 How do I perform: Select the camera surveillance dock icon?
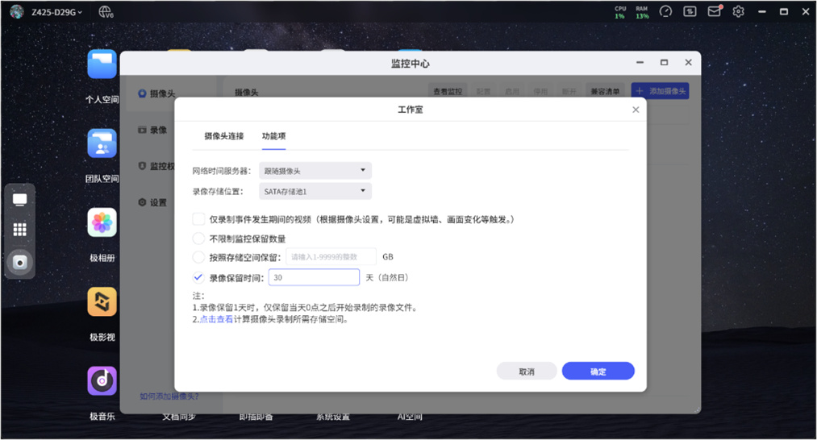click(20, 262)
